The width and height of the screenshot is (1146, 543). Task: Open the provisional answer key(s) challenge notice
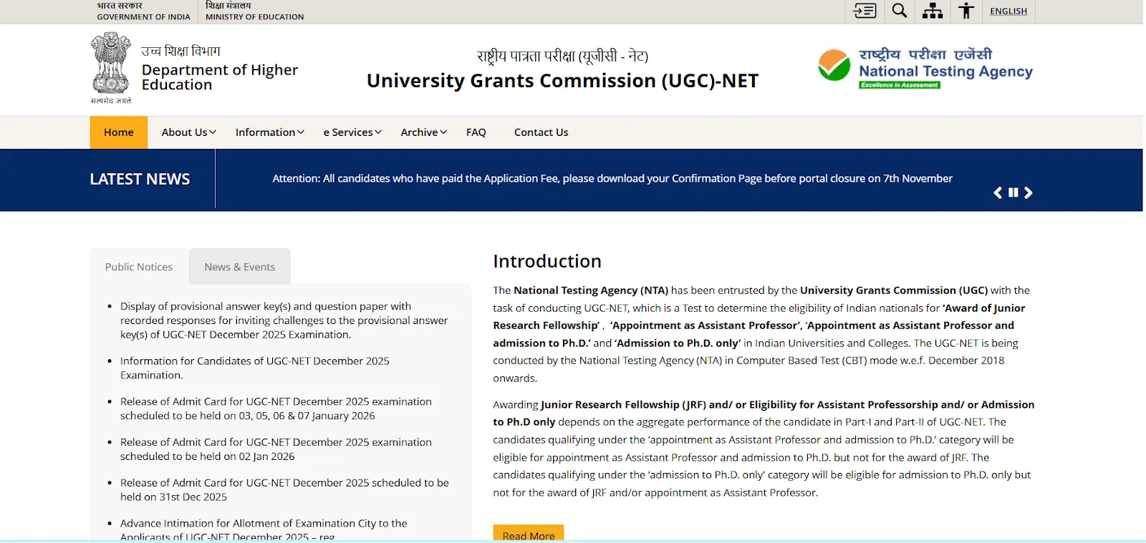point(284,321)
